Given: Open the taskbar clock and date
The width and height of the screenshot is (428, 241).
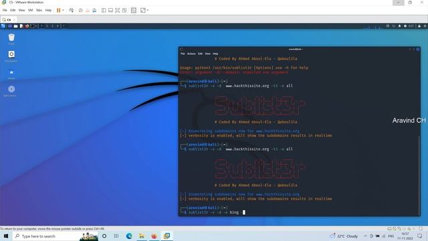Looking at the screenshot, I should [x=405, y=236].
